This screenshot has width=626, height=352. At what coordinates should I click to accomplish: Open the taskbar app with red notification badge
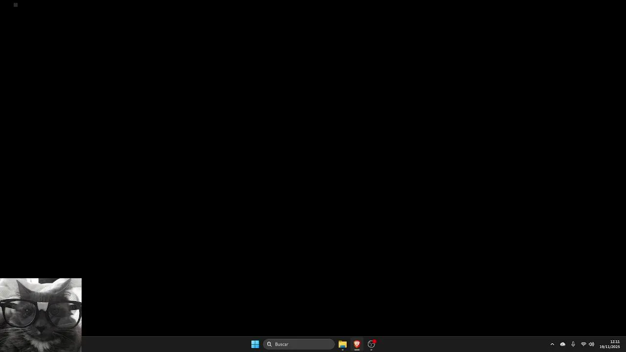pyautogui.click(x=372, y=344)
